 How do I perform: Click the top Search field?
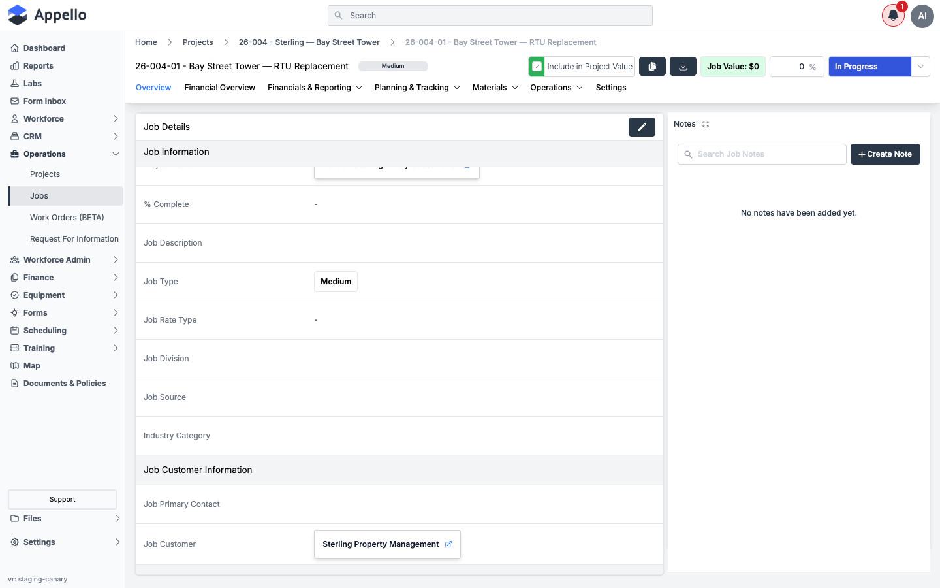click(x=490, y=16)
